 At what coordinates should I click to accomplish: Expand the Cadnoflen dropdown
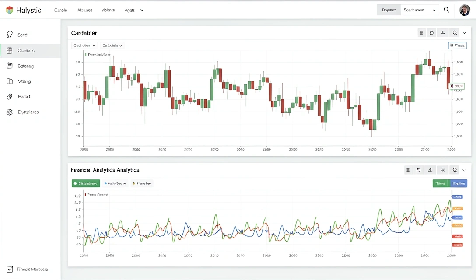pos(84,45)
